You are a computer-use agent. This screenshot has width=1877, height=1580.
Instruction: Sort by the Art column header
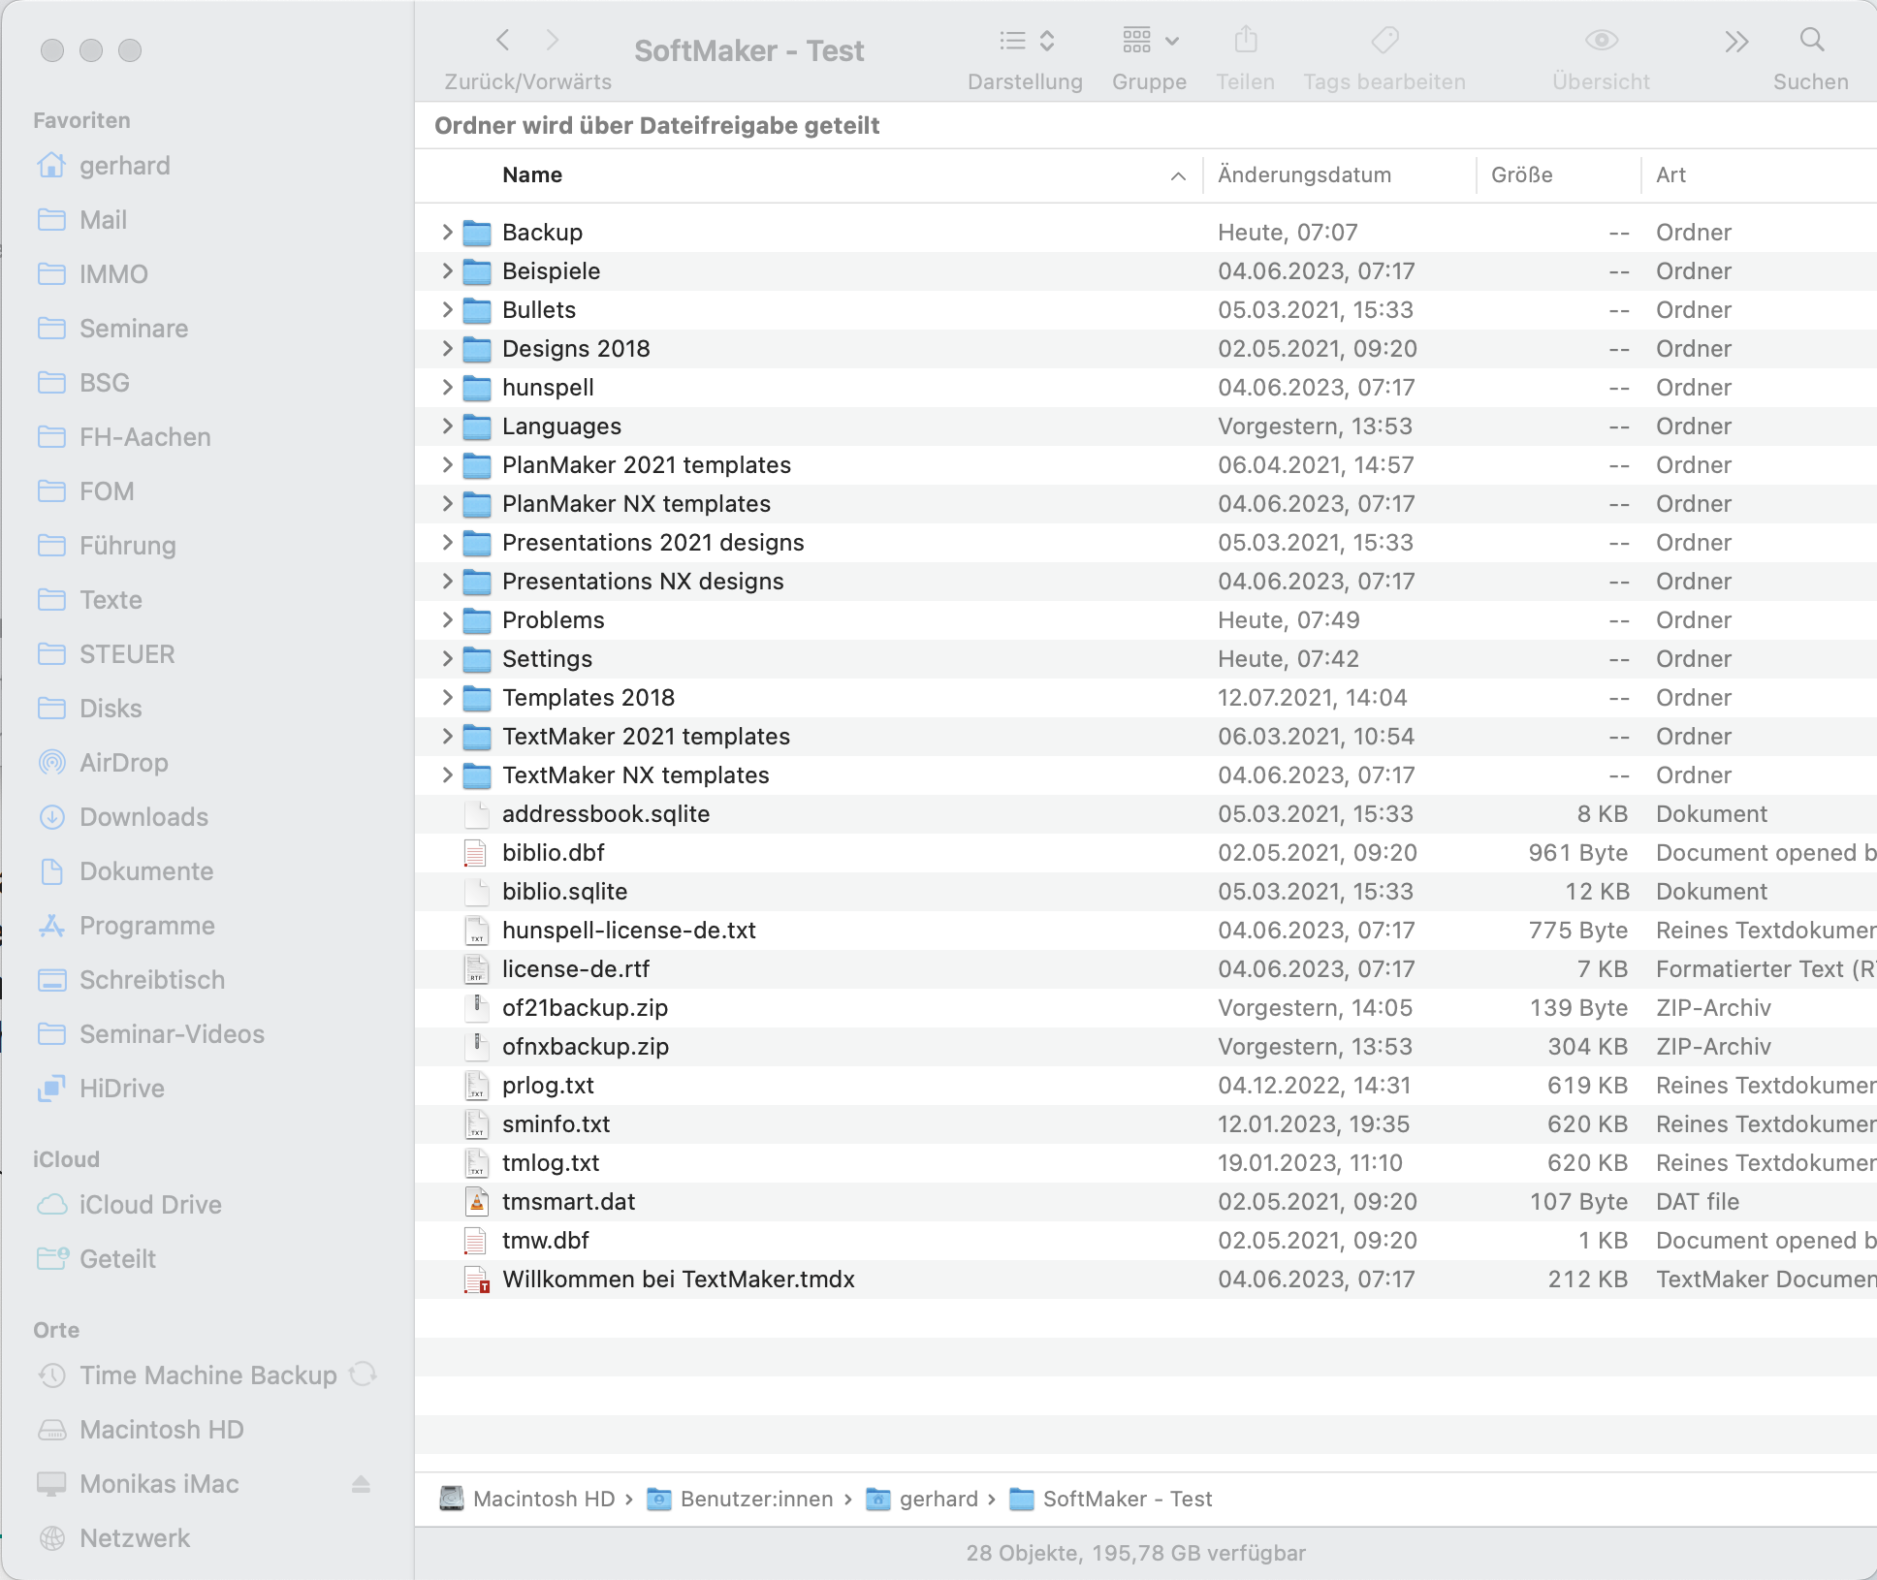(x=1670, y=175)
